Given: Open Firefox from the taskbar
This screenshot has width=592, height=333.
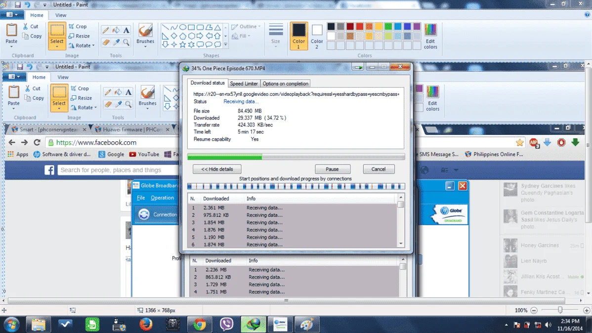Looking at the screenshot, I should pos(146,324).
